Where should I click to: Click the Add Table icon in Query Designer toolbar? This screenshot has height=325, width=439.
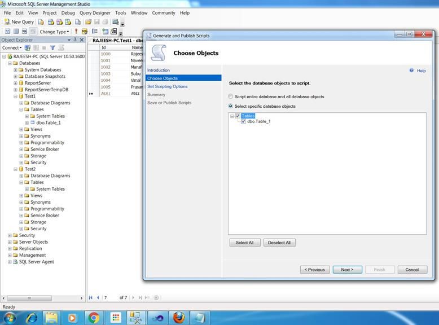pos(106,32)
